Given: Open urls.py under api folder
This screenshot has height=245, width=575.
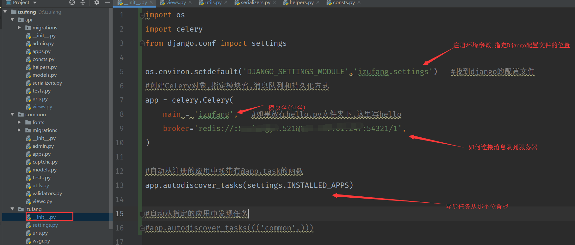Looking at the screenshot, I should point(40,99).
